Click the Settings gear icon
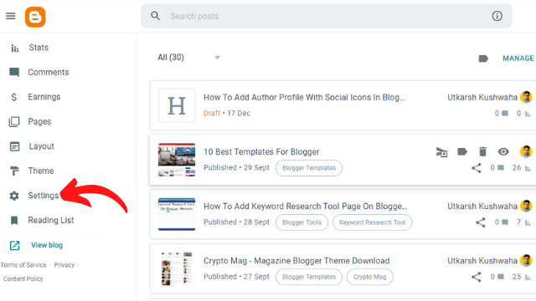Image resolution: width=536 pixels, height=301 pixels. 14,196
